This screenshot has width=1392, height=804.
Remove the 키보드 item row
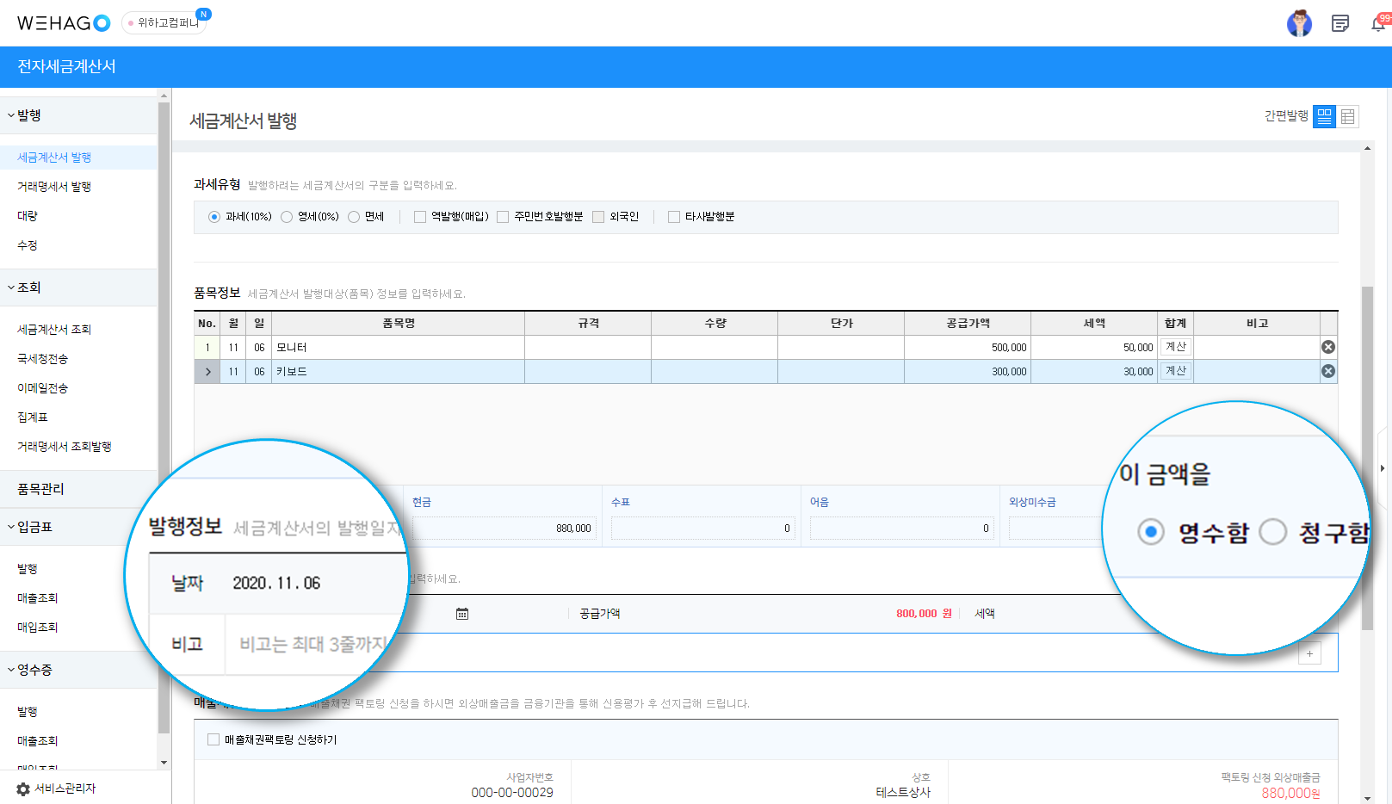pos(1328,371)
